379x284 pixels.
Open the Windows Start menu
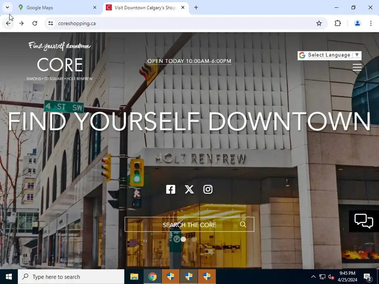pyautogui.click(x=9, y=277)
